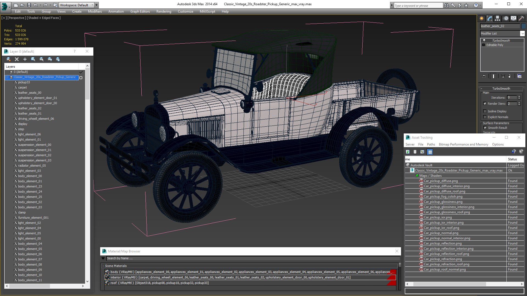Open the Utilities hammer tab
The image size is (527, 296).
tap(521, 18)
